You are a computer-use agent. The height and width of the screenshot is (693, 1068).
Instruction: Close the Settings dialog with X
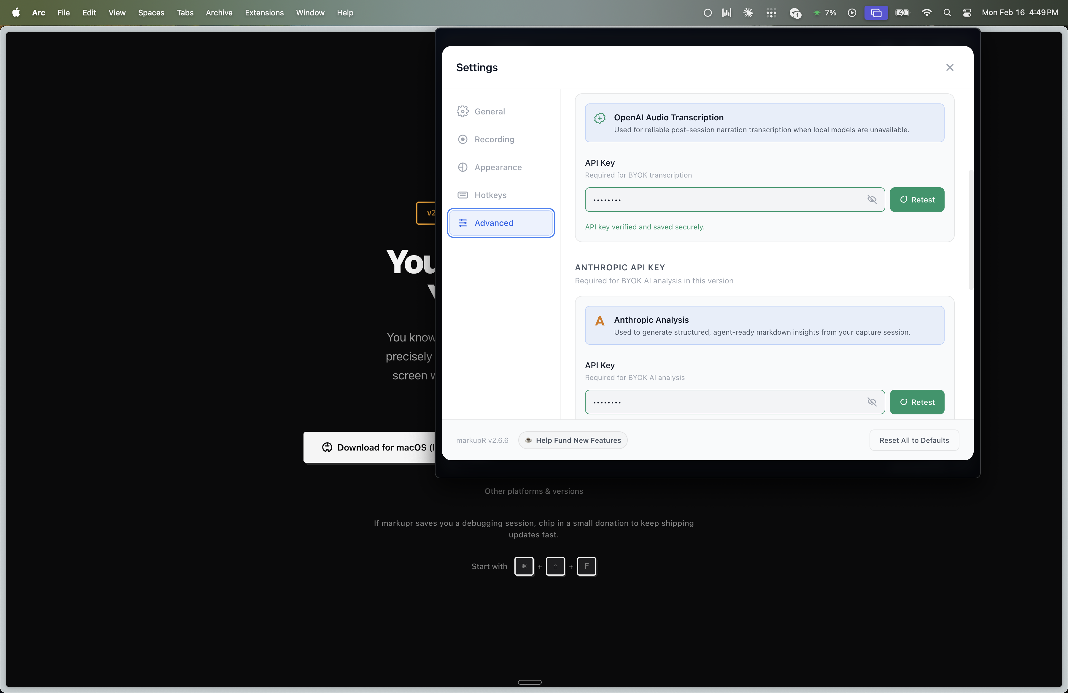coord(950,67)
